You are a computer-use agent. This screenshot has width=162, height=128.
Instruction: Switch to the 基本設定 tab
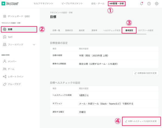coord(129,31)
